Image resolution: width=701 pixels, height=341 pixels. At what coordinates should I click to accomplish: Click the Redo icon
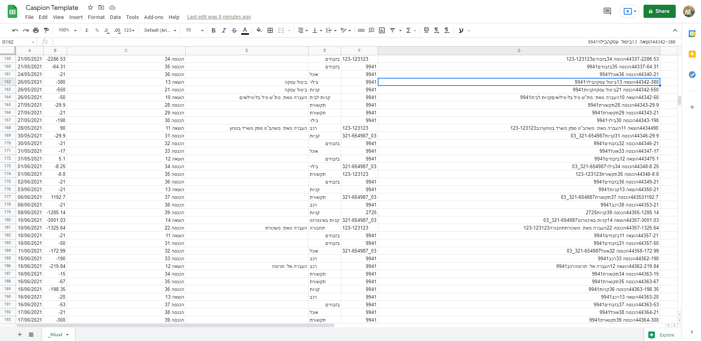pos(26,30)
